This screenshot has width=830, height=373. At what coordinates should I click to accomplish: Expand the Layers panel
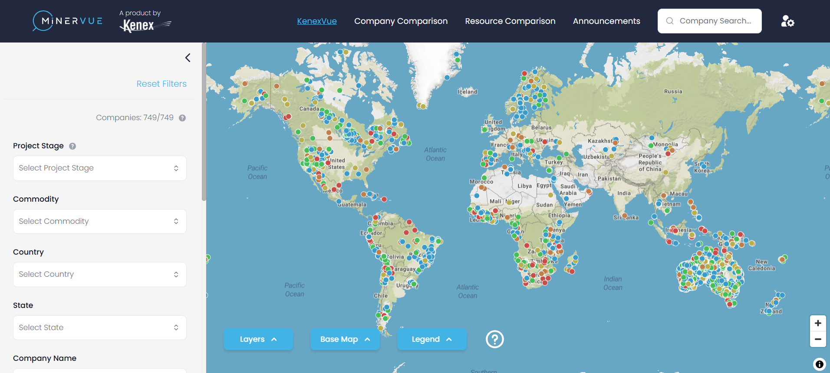[258, 339]
